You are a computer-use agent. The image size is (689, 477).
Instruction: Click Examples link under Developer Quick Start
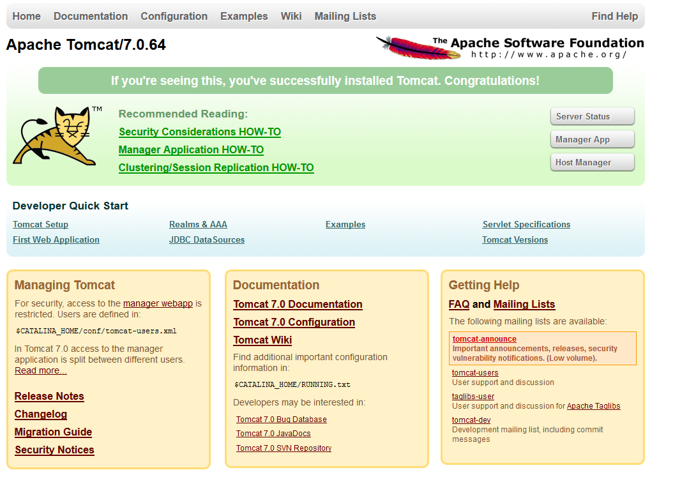pos(345,224)
